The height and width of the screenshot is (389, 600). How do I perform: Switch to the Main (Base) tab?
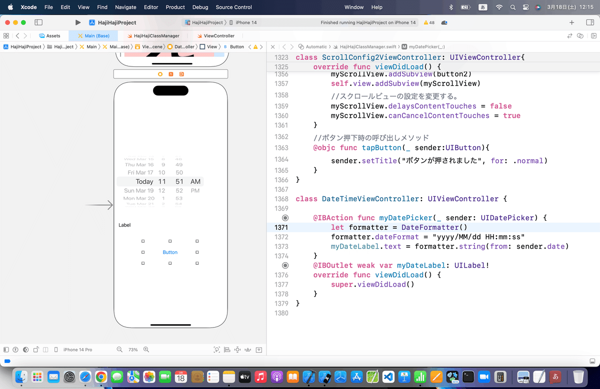pos(93,36)
